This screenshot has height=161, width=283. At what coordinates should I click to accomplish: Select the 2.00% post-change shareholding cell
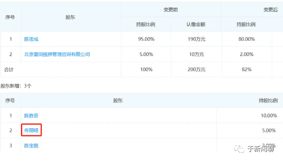coord(246,54)
